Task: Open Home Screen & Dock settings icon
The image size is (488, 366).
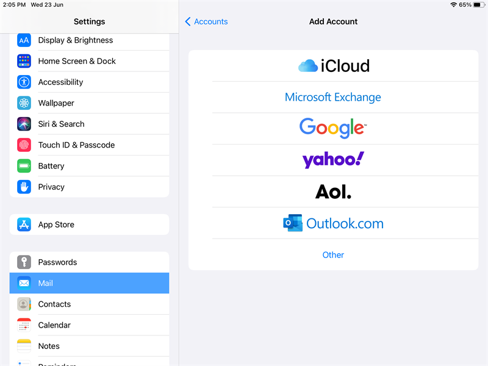Action: [x=24, y=61]
